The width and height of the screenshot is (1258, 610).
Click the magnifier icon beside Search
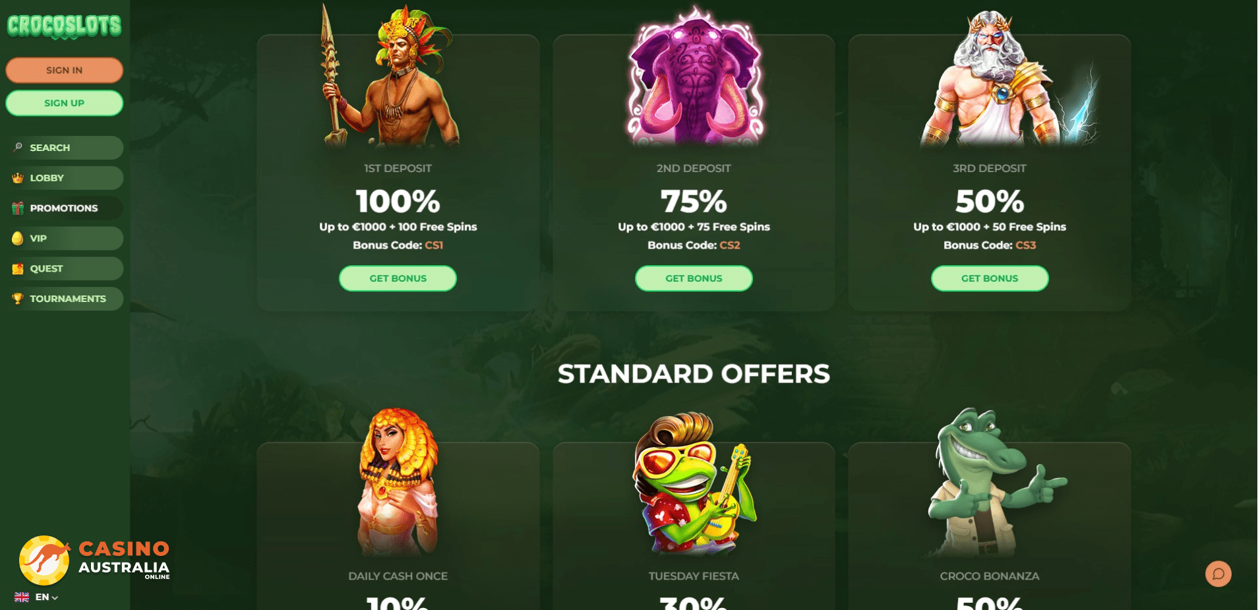click(18, 147)
